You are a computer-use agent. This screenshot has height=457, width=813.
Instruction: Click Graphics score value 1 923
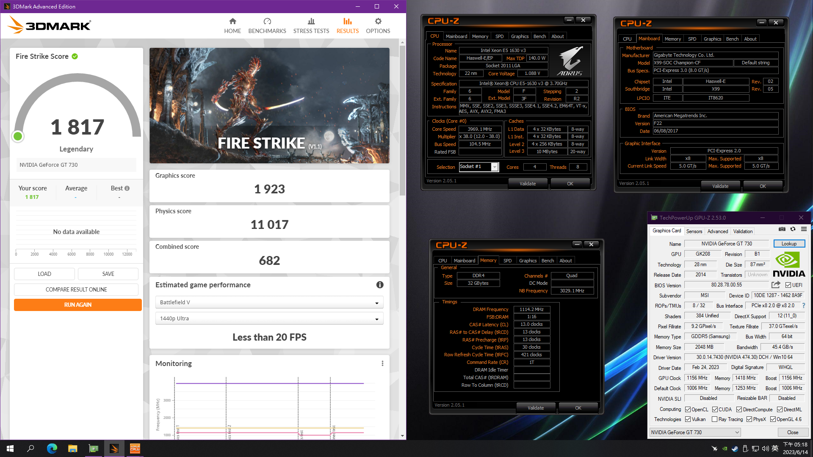[x=269, y=189]
